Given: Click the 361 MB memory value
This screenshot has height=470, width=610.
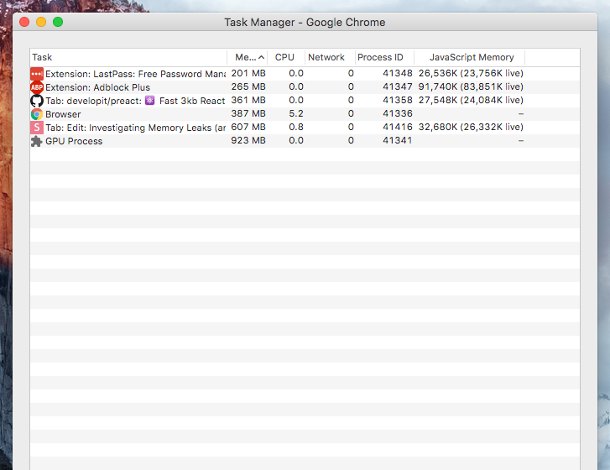Looking at the screenshot, I should (x=248, y=101).
